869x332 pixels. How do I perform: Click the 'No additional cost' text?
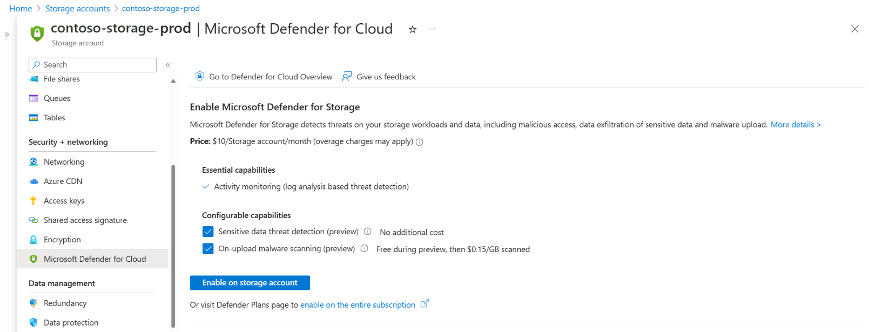(412, 232)
